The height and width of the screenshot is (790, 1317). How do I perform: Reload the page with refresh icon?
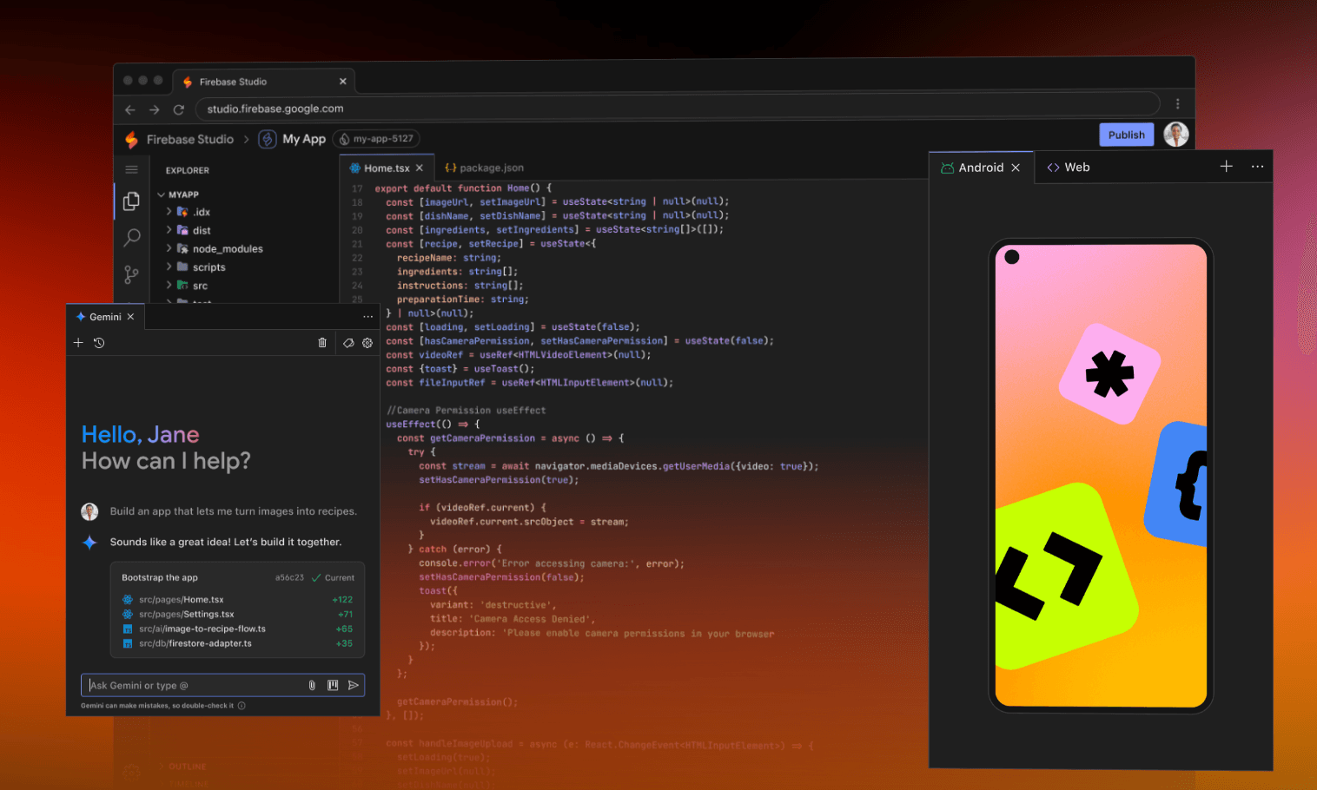[x=179, y=109]
